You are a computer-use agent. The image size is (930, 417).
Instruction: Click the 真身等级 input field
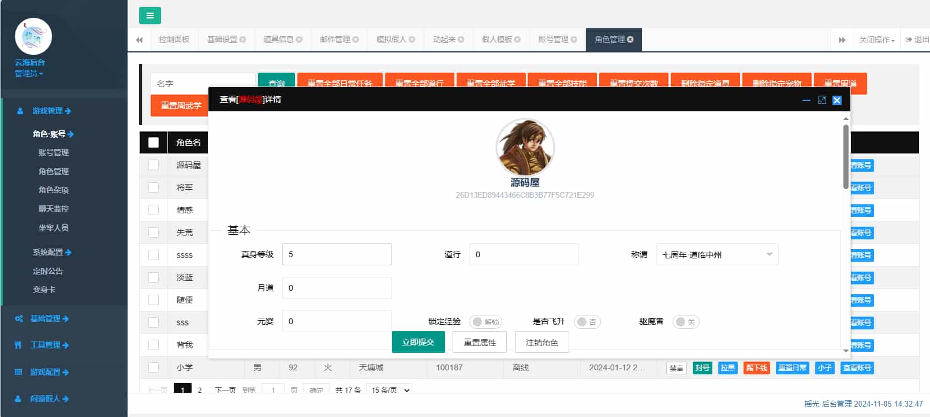coord(337,254)
